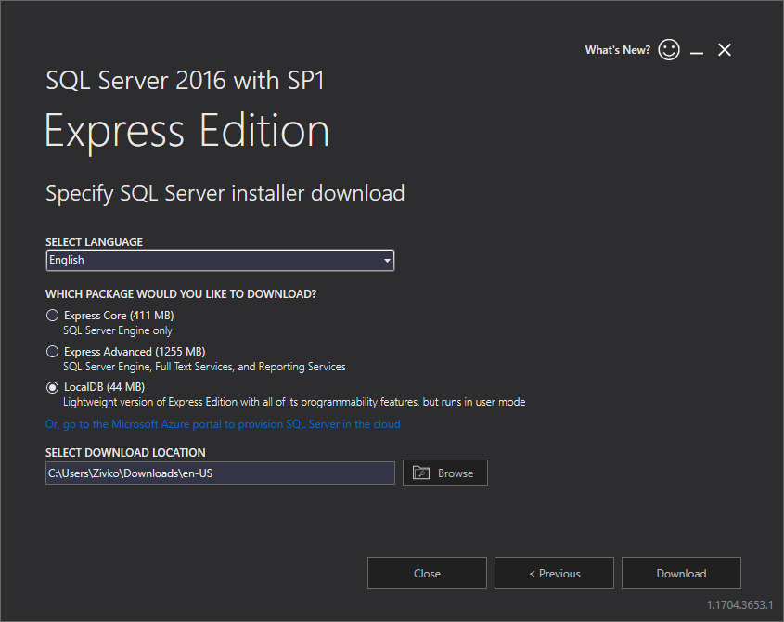Click the language dropdown arrow
The image size is (784, 622).
tap(387, 261)
